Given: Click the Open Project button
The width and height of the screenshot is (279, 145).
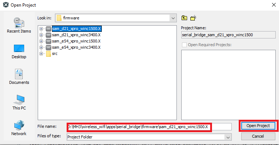Looking at the screenshot, I should (x=258, y=126).
